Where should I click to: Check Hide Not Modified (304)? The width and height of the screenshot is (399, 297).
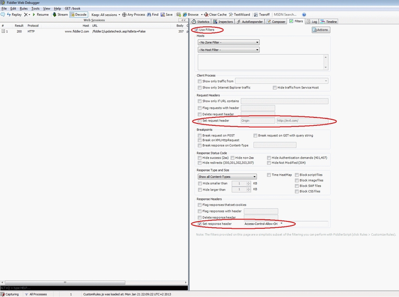(x=269, y=163)
